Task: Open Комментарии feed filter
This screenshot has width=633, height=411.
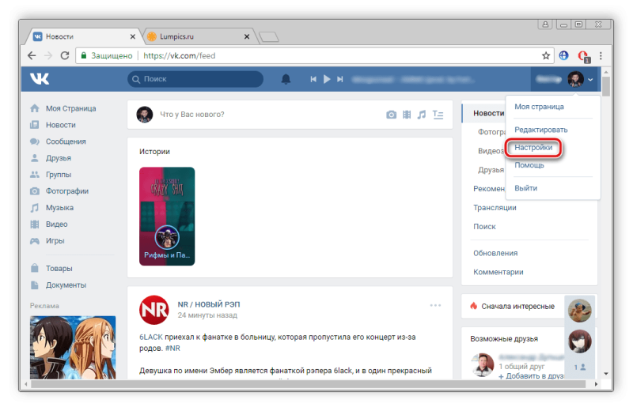Action: coord(498,272)
